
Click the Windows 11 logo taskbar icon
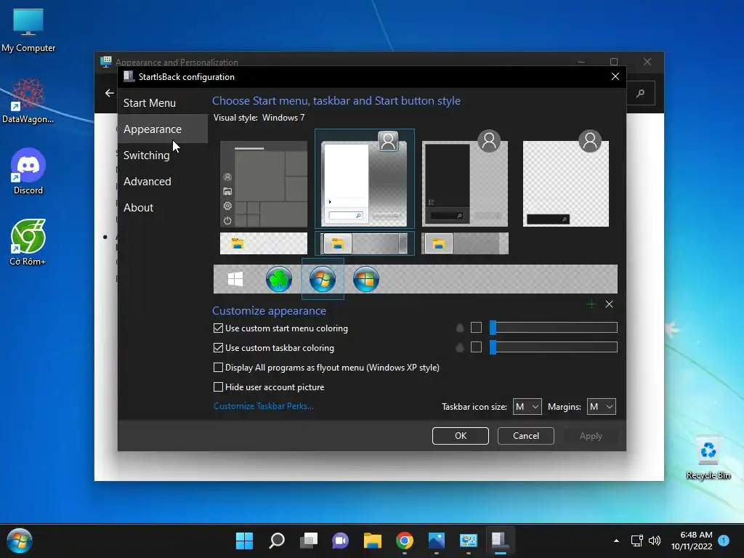coord(244,541)
